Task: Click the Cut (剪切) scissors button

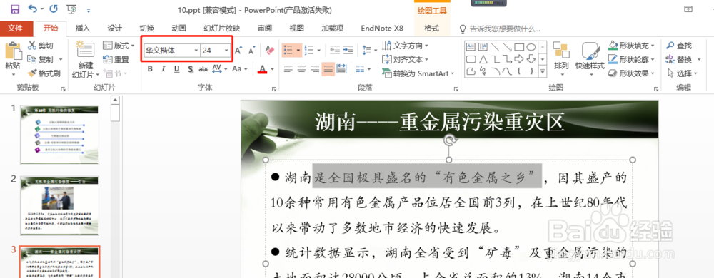Action: 40,46
